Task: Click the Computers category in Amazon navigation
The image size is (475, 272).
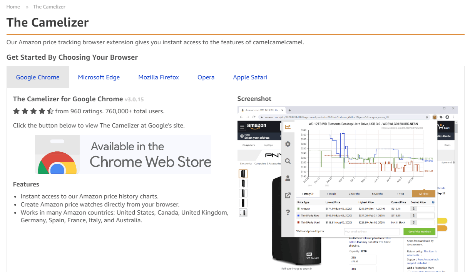Action: point(248,145)
